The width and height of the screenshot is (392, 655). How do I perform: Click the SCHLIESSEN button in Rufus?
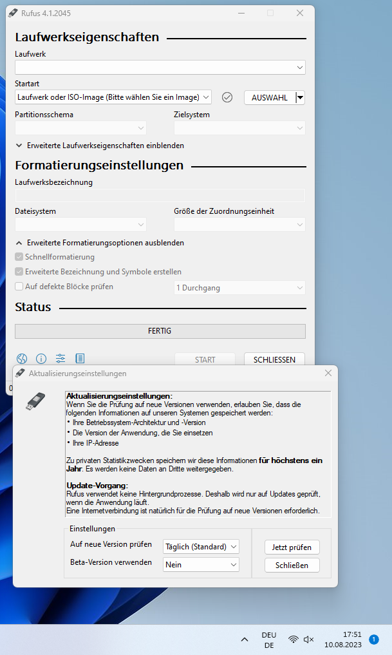[274, 359]
